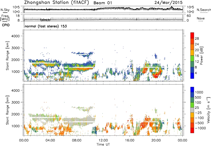Click the blue bottom of the power colorbar
The image size is (211, 146).
(x=192, y=76)
